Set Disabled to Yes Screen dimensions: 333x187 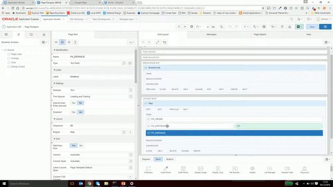coord(73,112)
